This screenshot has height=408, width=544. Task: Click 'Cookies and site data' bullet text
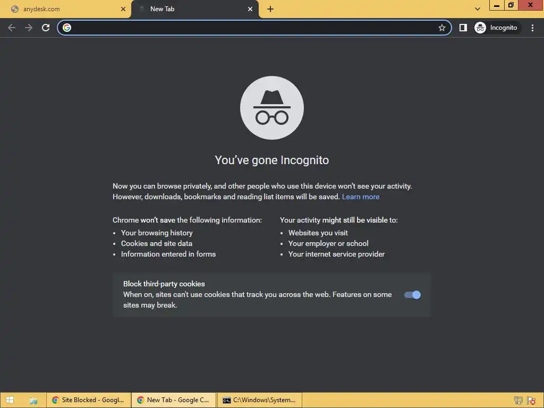click(x=157, y=243)
